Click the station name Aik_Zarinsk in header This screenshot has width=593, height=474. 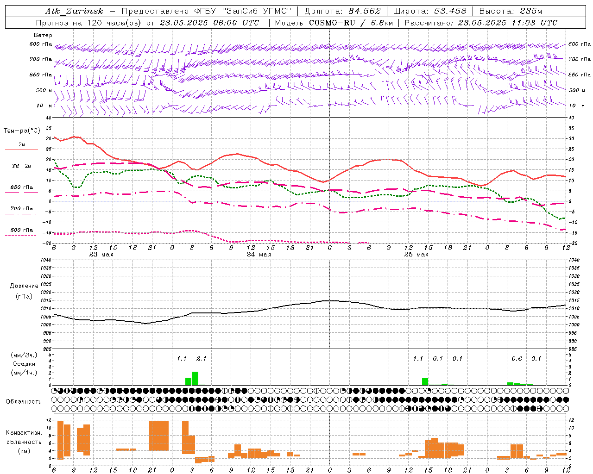pyautogui.click(x=74, y=11)
